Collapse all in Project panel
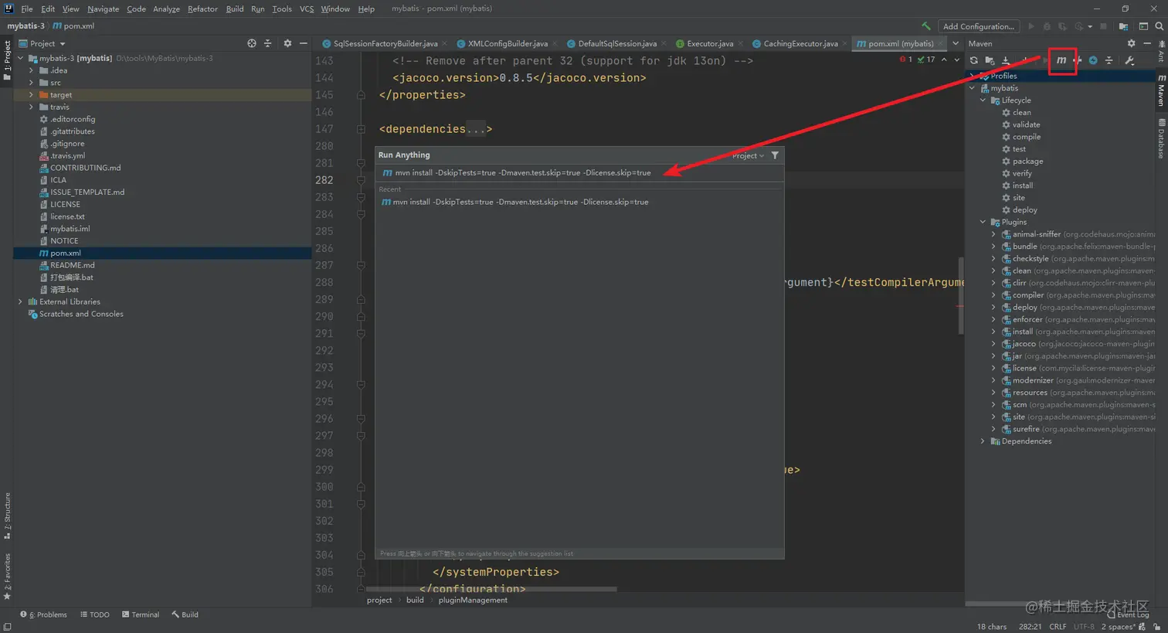Viewport: 1168px width, 633px height. click(268, 43)
